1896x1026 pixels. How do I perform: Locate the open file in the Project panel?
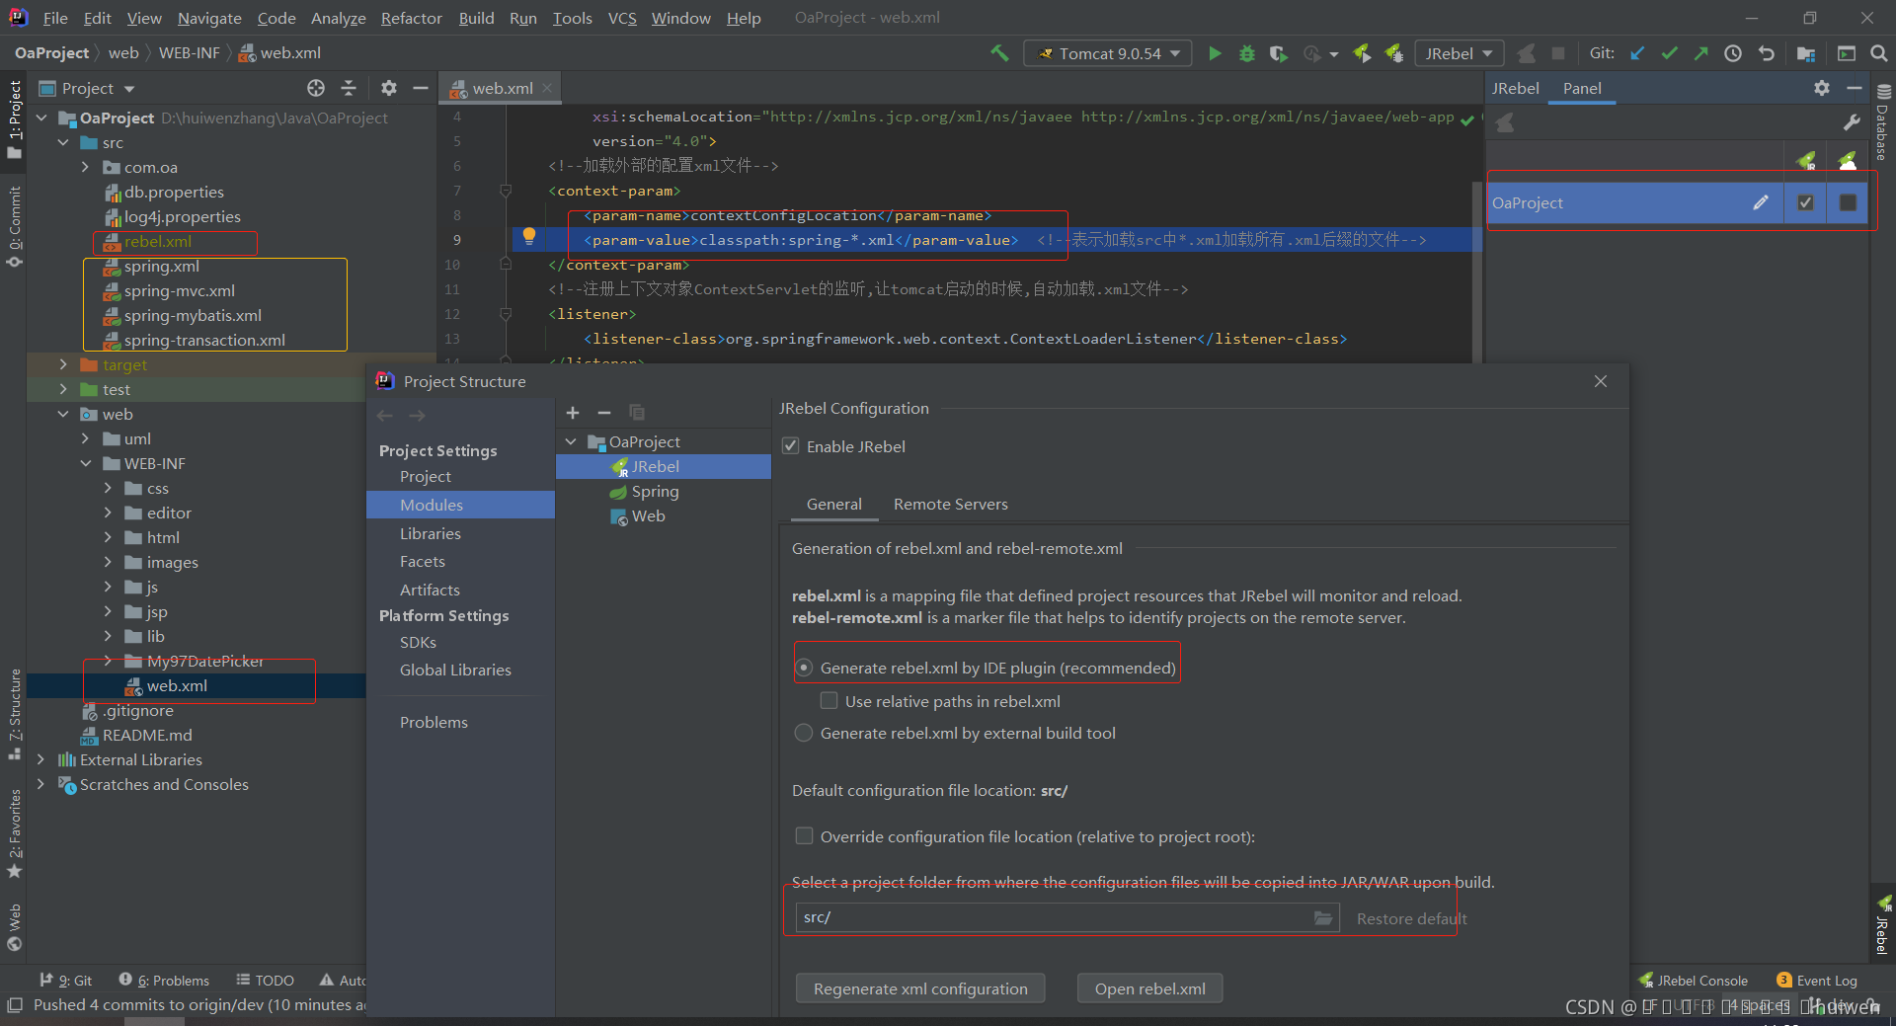[x=316, y=88]
